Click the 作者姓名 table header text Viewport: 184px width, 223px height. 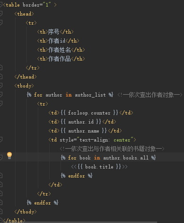point(60,50)
